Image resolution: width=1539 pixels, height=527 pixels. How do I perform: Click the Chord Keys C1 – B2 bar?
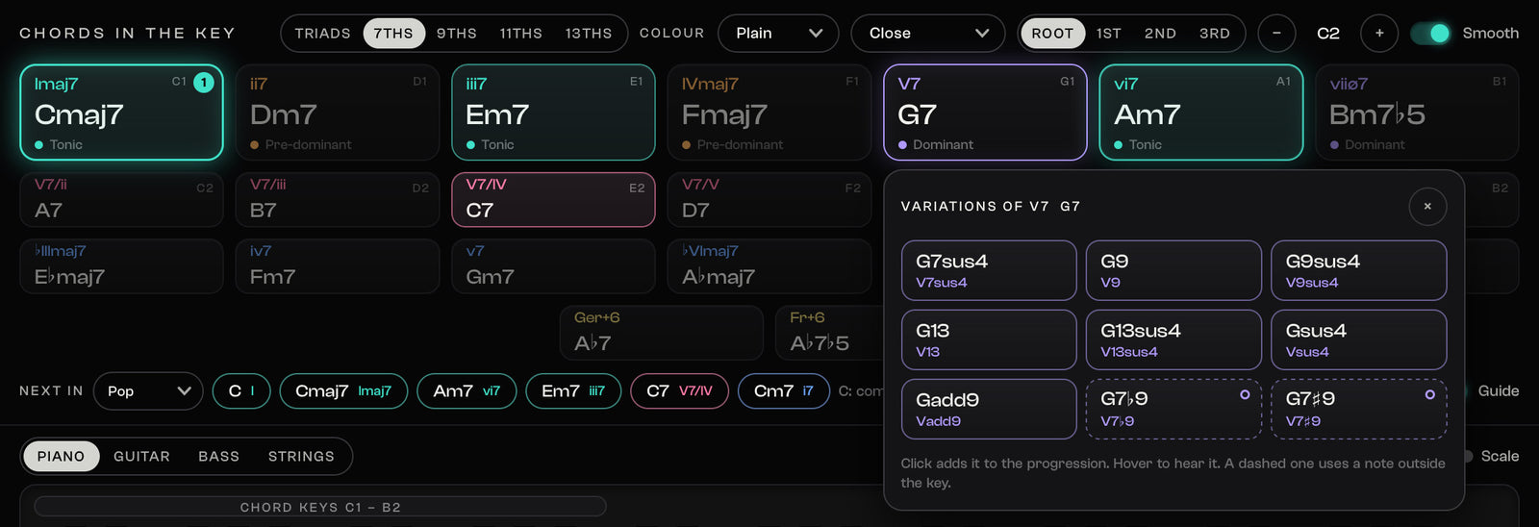pos(320,507)
